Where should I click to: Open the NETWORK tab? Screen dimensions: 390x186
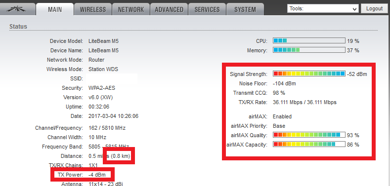(131, 9)
